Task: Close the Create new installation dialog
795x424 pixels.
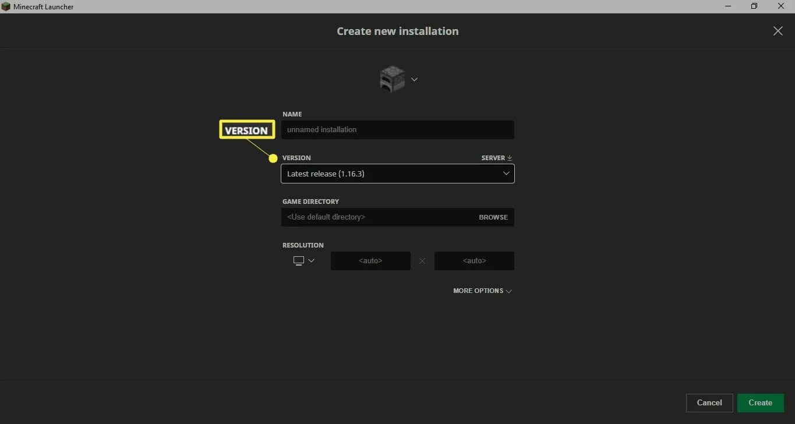Action: (x=778, y=31)
